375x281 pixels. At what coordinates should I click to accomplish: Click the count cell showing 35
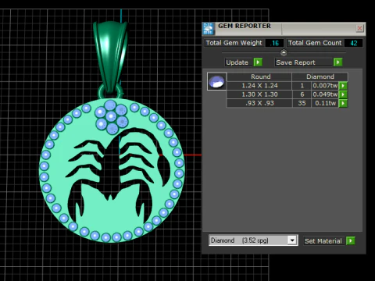click(302, 103)
